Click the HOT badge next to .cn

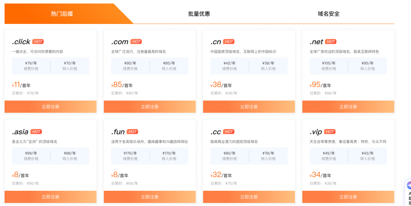coord(229,42)
